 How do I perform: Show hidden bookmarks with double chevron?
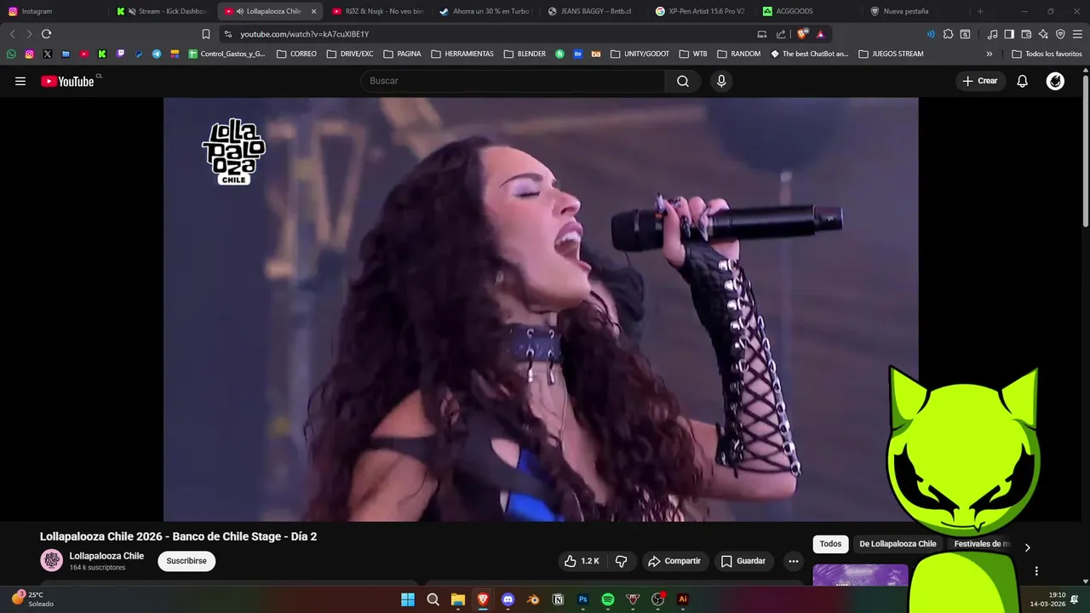click(989, 54)
